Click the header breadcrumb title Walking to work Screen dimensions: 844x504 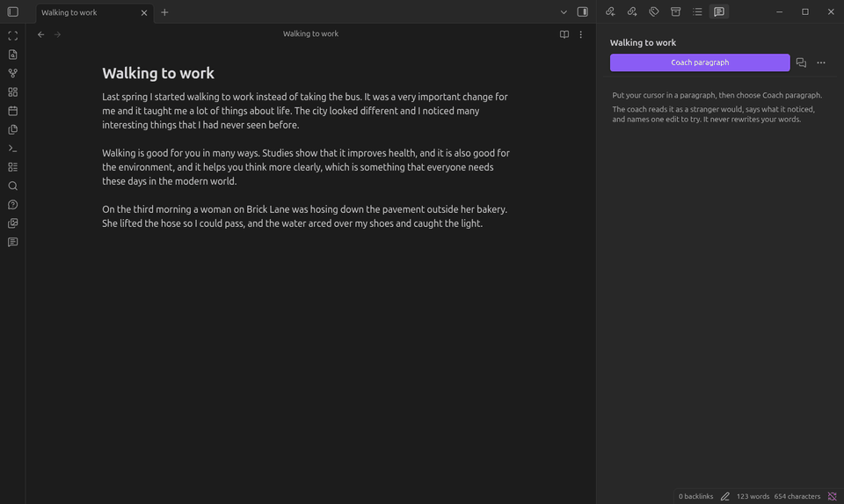pyautogui.click(x=310, y=33)
